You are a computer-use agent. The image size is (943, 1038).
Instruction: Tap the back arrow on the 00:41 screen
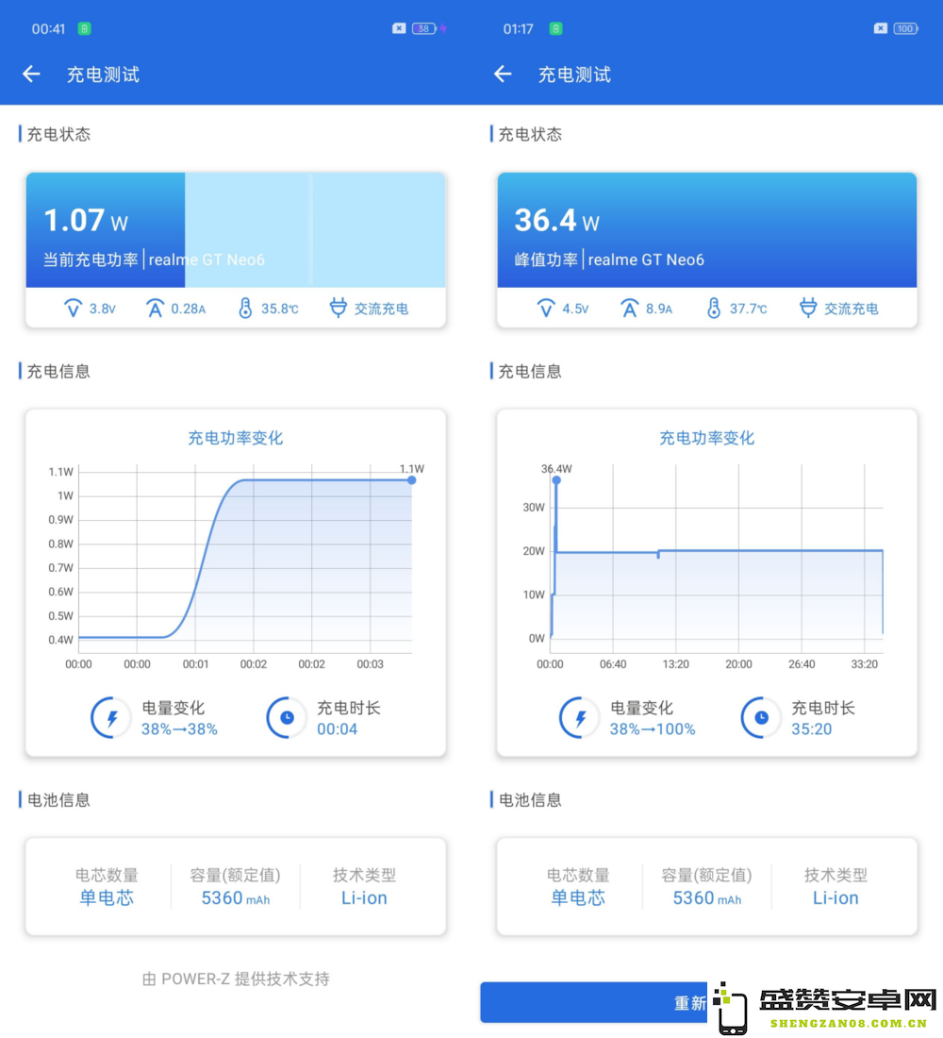tap(32, 75)
